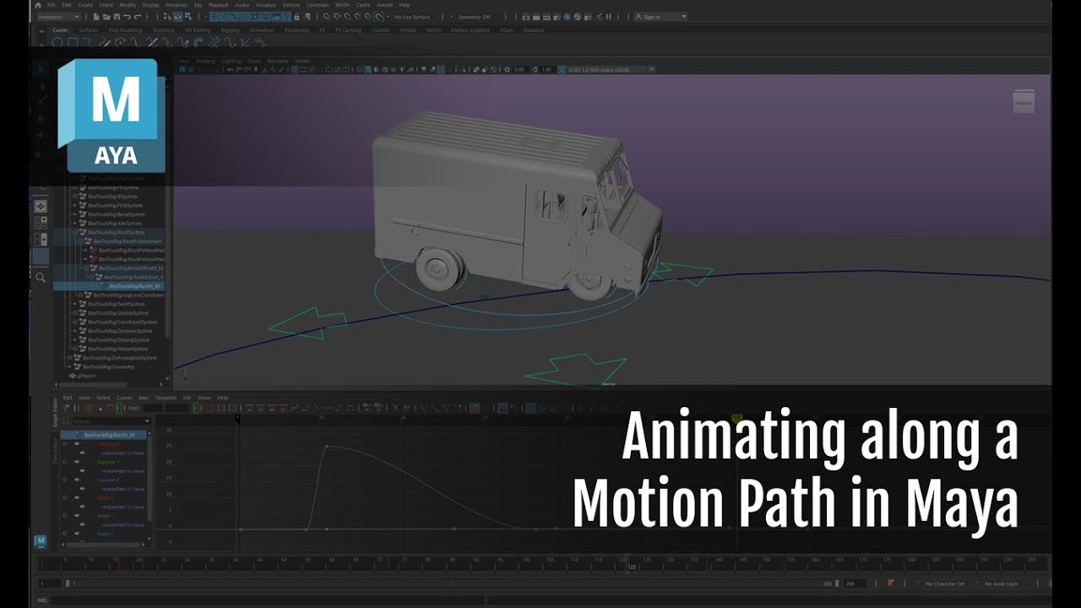Click the single perspective layout icon in the toolbox
Screen dimensions: 1081x608
point(41,206)
